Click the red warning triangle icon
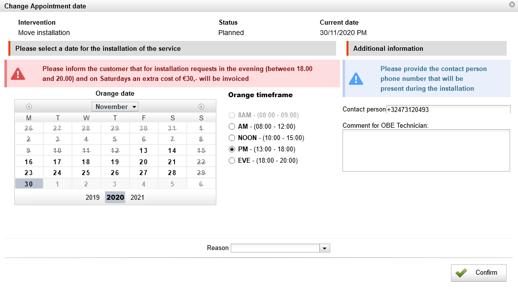Viewport: 518px width, 289px height. [18, 74]
